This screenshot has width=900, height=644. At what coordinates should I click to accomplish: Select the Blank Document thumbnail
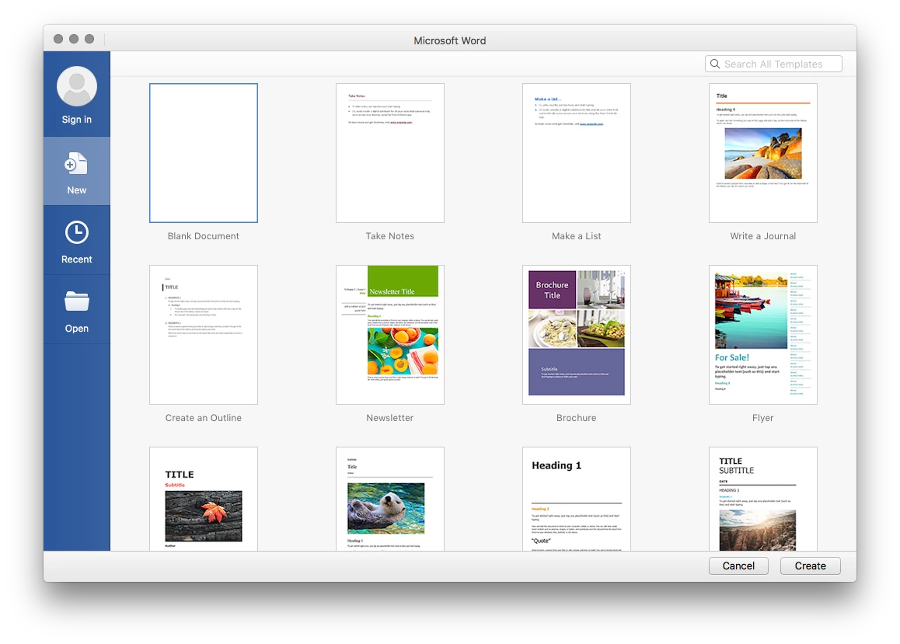pos(203,153)
